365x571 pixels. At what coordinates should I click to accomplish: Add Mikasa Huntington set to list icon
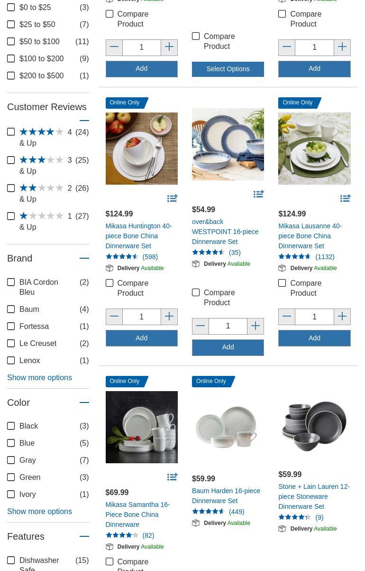(172, 198)
